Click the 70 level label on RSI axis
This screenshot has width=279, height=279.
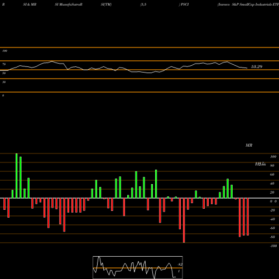click(4, 64)
